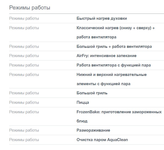This screenshot has height=150, width=164.
Task: Click the row label beside 'AirFry: интенсивное запекание'
Action: pos(24,56)
